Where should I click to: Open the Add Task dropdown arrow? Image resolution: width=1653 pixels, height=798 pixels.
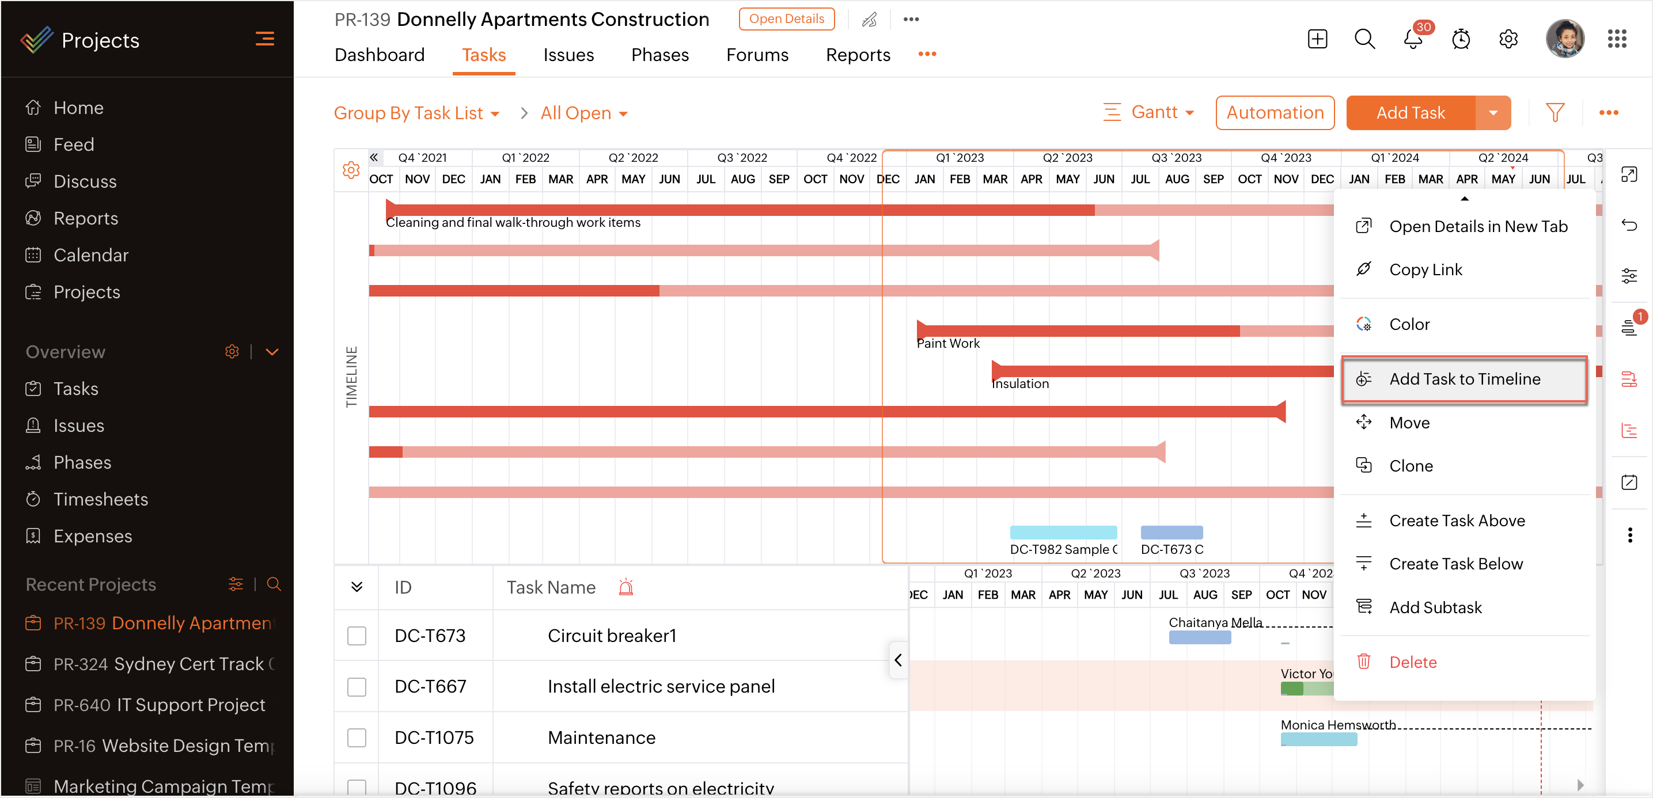tap(1492, 113)
